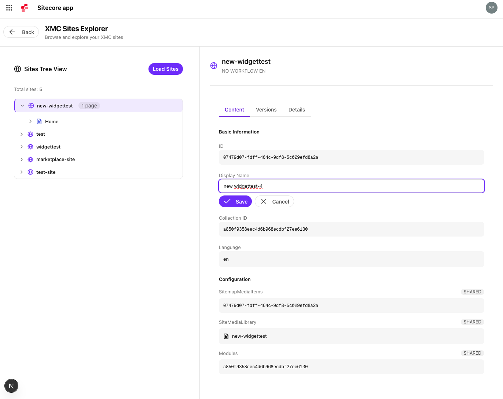Switch to the Versions tab

pos(266,110)
